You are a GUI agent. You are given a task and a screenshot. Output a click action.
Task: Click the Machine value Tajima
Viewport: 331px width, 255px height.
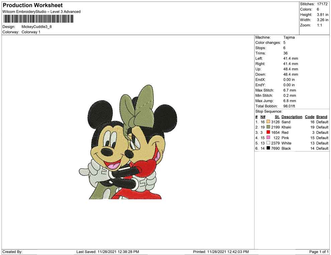pyautogui.click(x=289, y=37)
